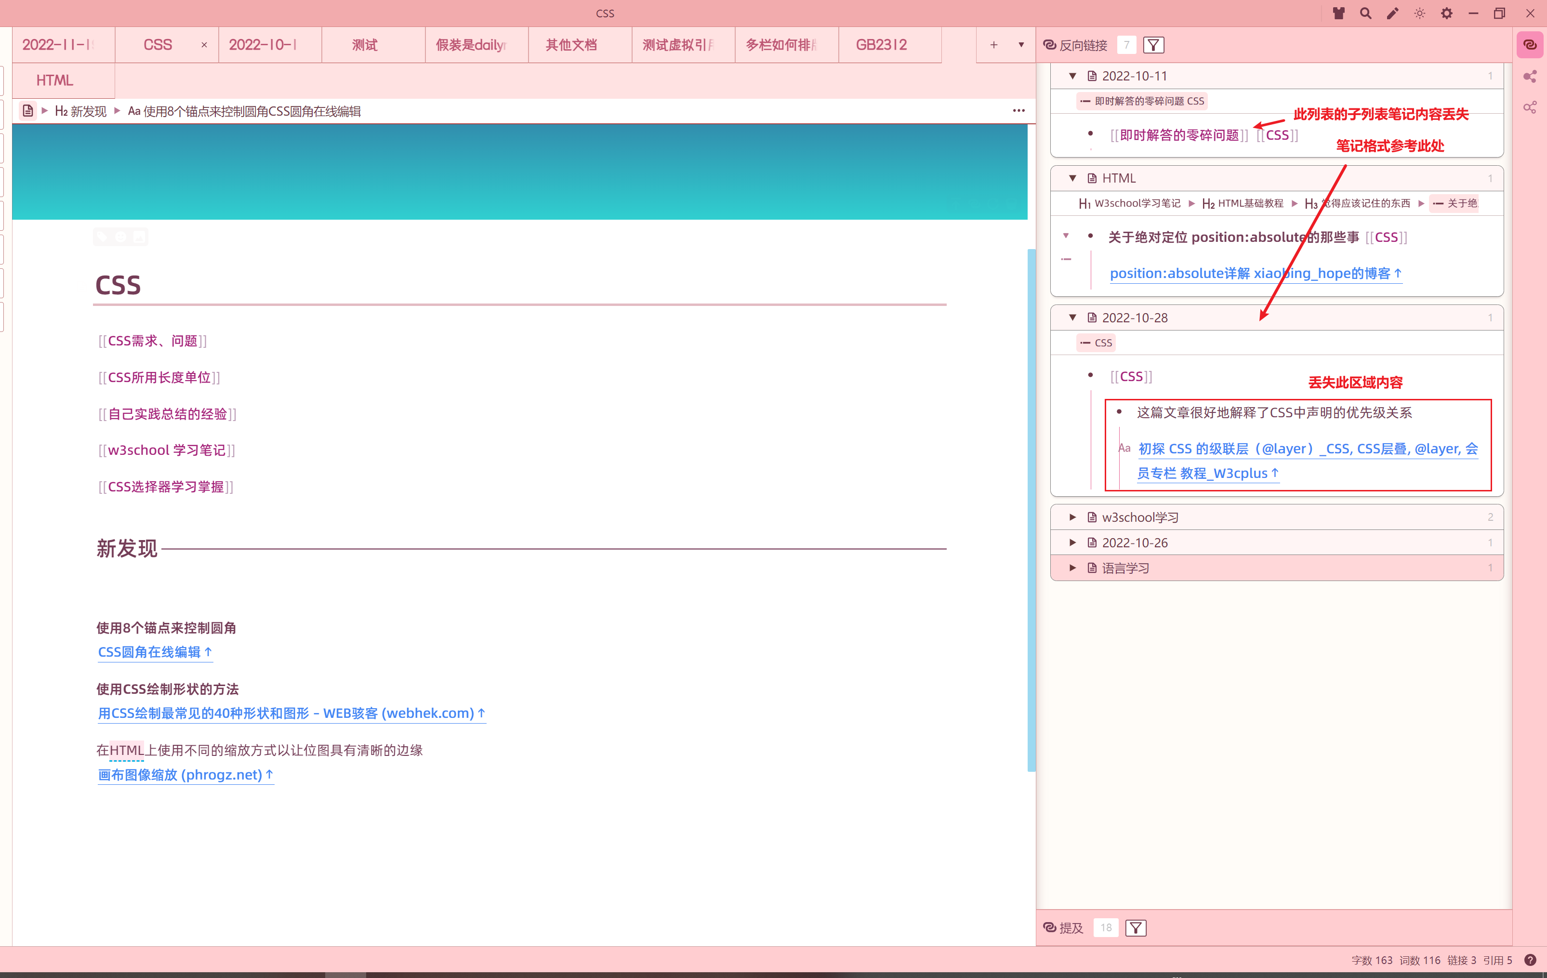The width and height of the screenshot is (1547, 978).
Task: Switch to the HTML tab
Action: coord(54,80)
